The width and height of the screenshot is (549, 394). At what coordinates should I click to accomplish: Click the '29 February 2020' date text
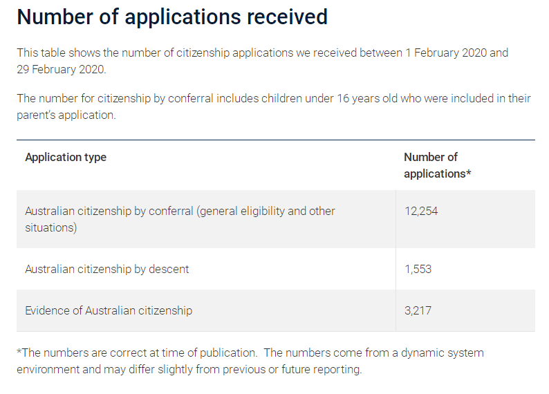pos(61,69)
